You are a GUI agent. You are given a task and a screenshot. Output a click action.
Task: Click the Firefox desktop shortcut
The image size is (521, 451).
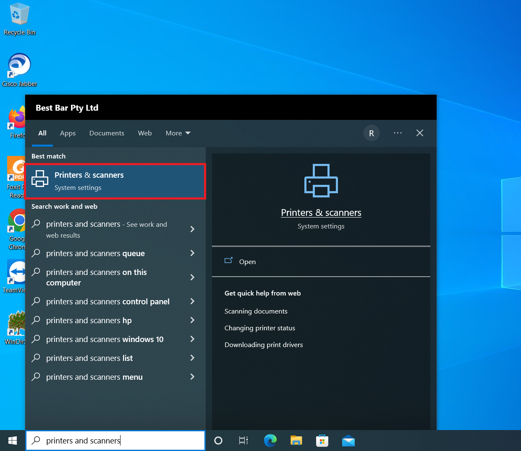click(17, 122)
